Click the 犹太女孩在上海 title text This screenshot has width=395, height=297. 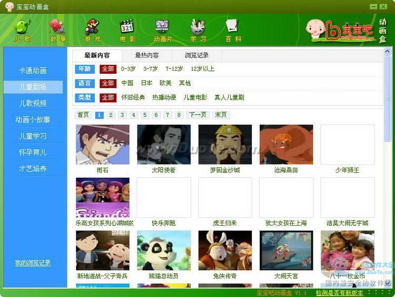pyautogui.click(x=286, y=223)
